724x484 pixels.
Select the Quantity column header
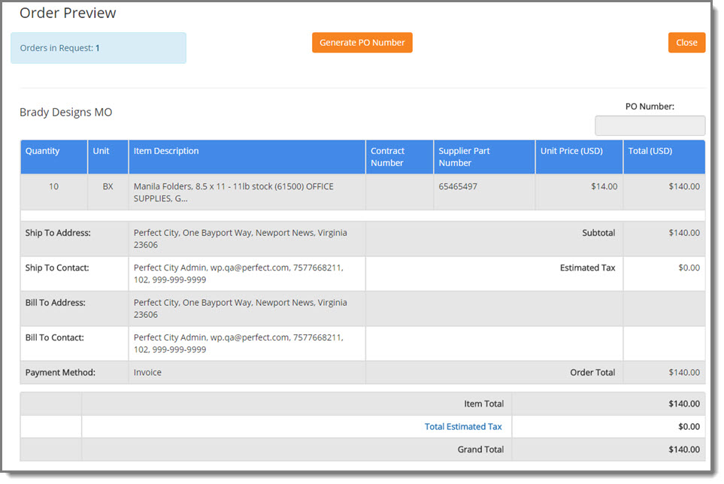point(42,151)
